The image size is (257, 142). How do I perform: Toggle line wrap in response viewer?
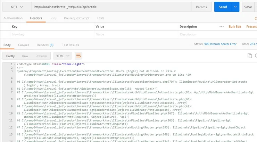point(78,56)
